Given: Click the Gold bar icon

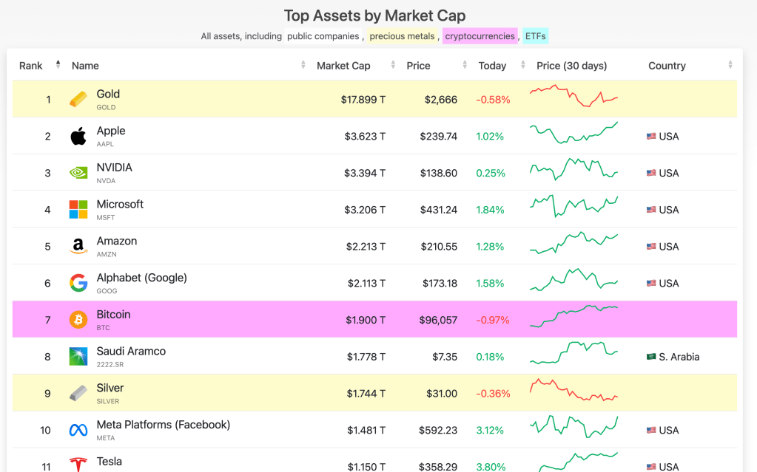Looking at the screenshot, I should pyautogui.click(x=78, y=100).
